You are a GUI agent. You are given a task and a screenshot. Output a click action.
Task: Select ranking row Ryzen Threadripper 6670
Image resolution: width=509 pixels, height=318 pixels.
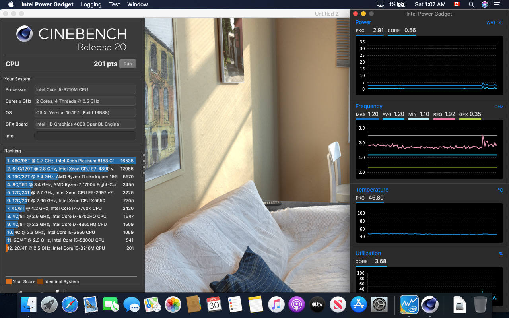click(x=71, y=176)
